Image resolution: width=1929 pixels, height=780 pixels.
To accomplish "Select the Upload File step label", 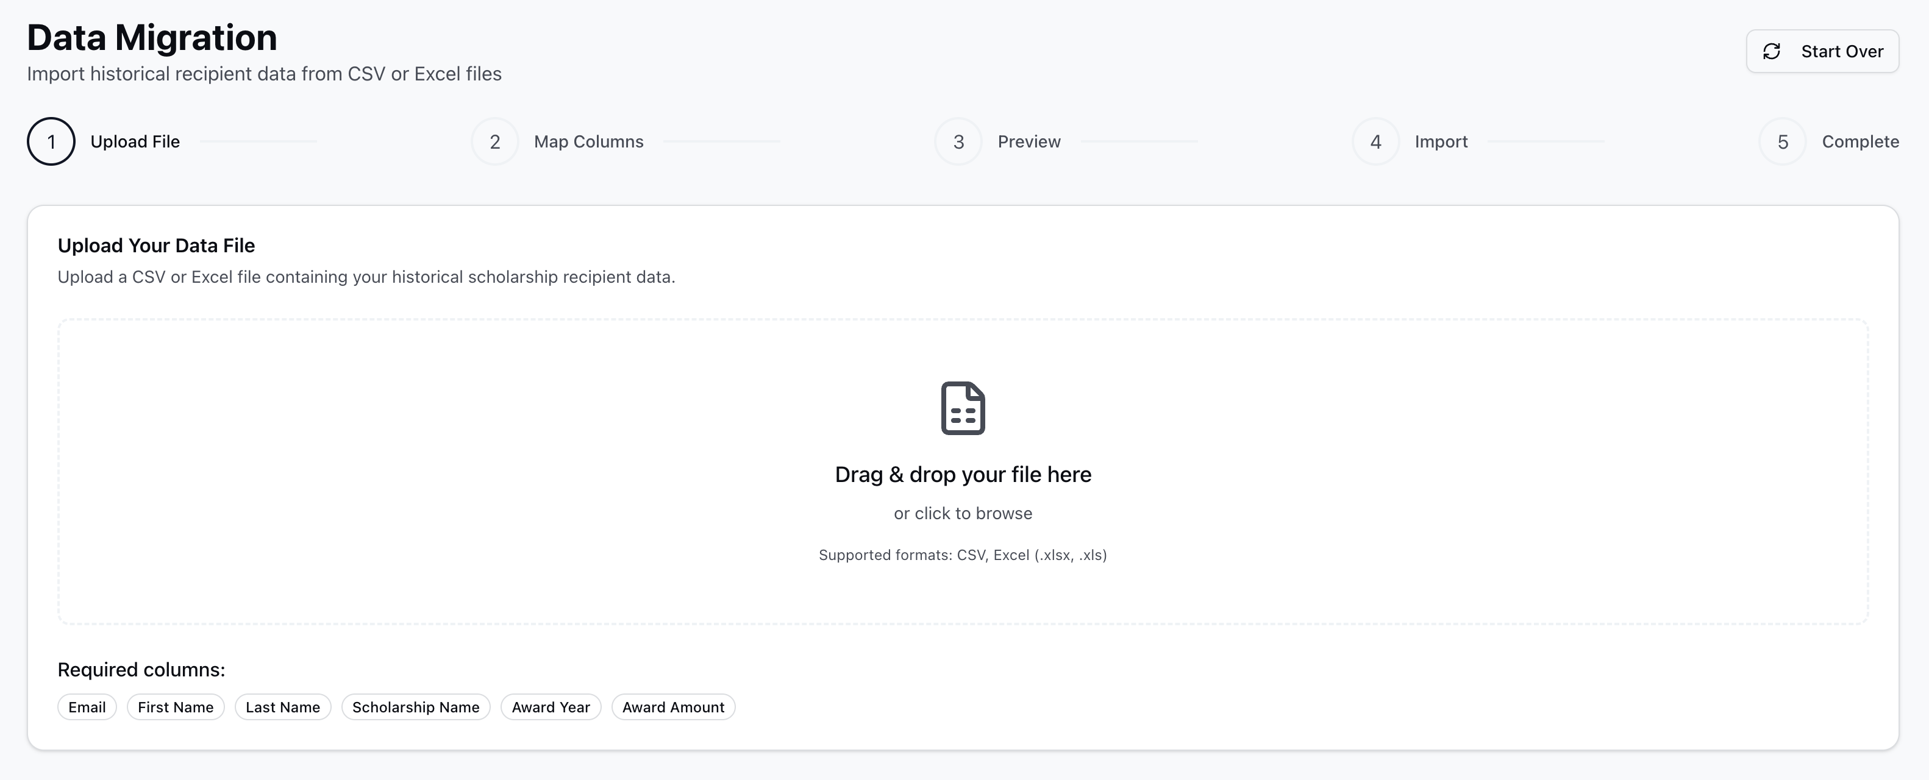I will point(135,141).
